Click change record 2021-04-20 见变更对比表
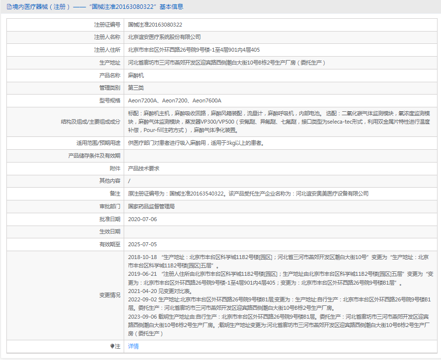Viewport: 441px width, 360px height. coord(160,291)
